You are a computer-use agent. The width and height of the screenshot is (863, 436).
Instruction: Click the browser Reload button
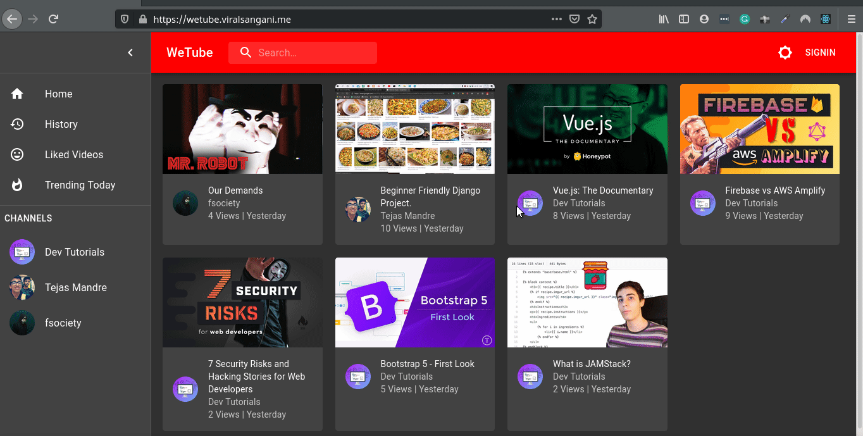tap(54, 19)
